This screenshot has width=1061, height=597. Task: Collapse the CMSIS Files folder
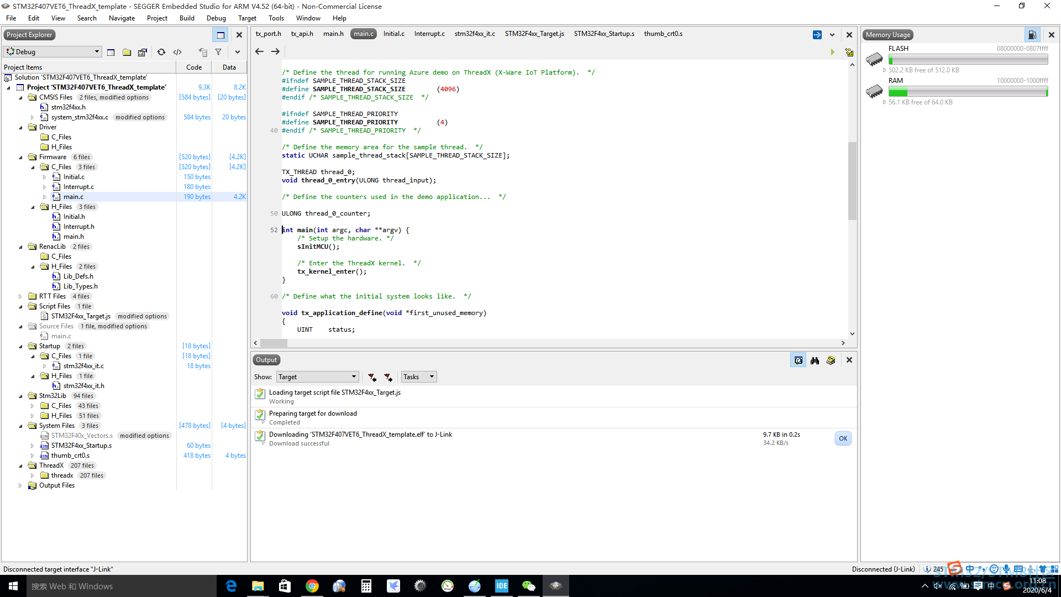pyautogui.click(x=21, y=98)
